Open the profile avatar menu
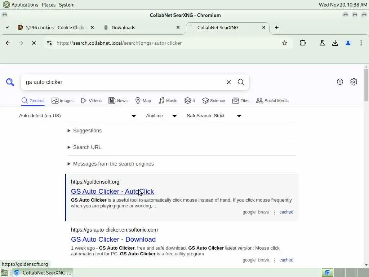This screenshot has height=277, width=369. tap(348, 43)
